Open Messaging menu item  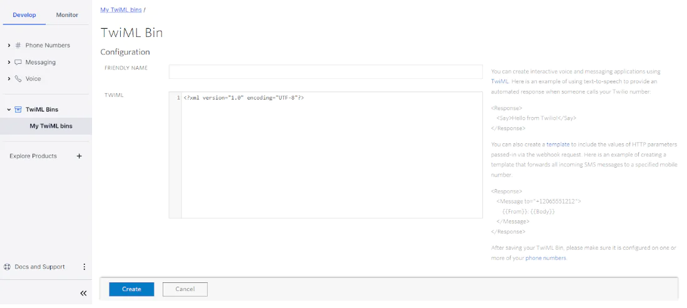click(40, 62)
